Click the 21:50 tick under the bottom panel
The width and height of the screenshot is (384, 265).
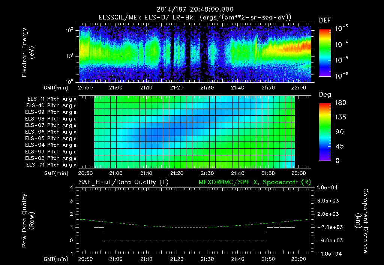[x=268, y=259]
